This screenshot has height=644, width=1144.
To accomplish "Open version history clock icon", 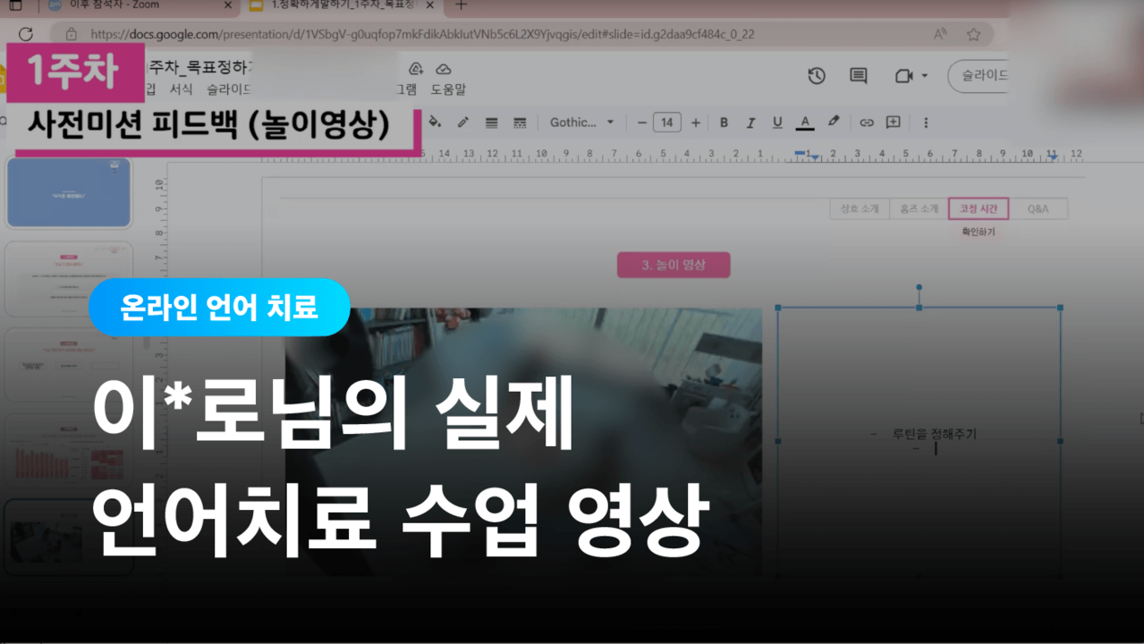I will (816, 76).
